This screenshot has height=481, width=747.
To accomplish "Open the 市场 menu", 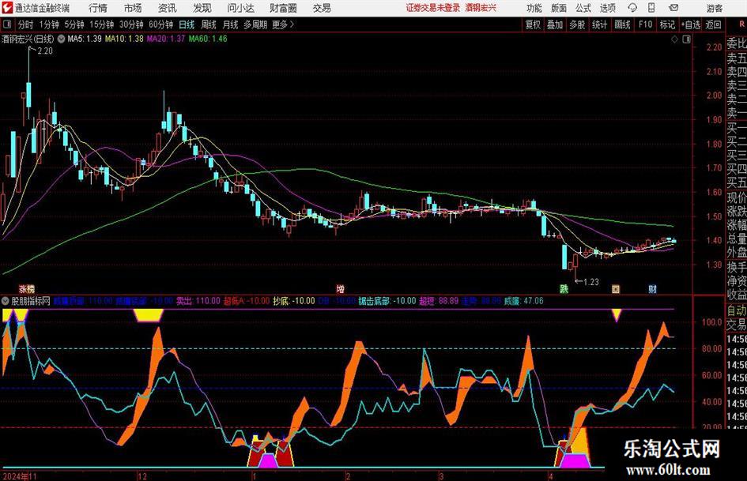I will (x=133, y=8).
